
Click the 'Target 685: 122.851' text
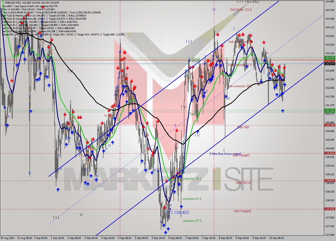113,34
